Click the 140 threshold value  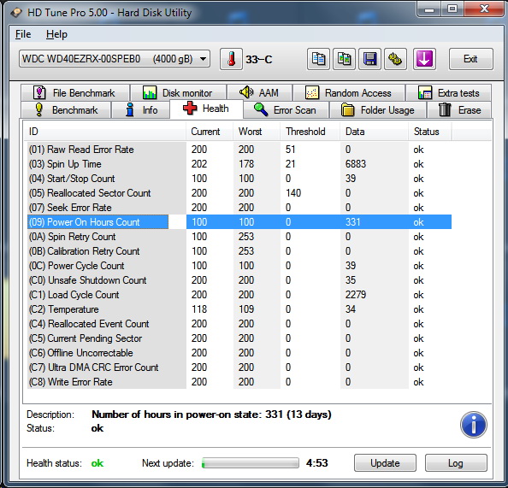coord(293,193)
